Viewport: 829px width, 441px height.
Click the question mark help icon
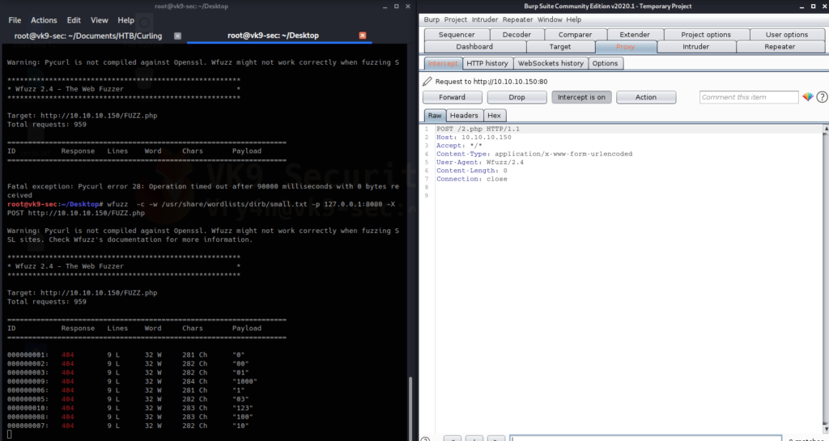[x=822, y=97]
